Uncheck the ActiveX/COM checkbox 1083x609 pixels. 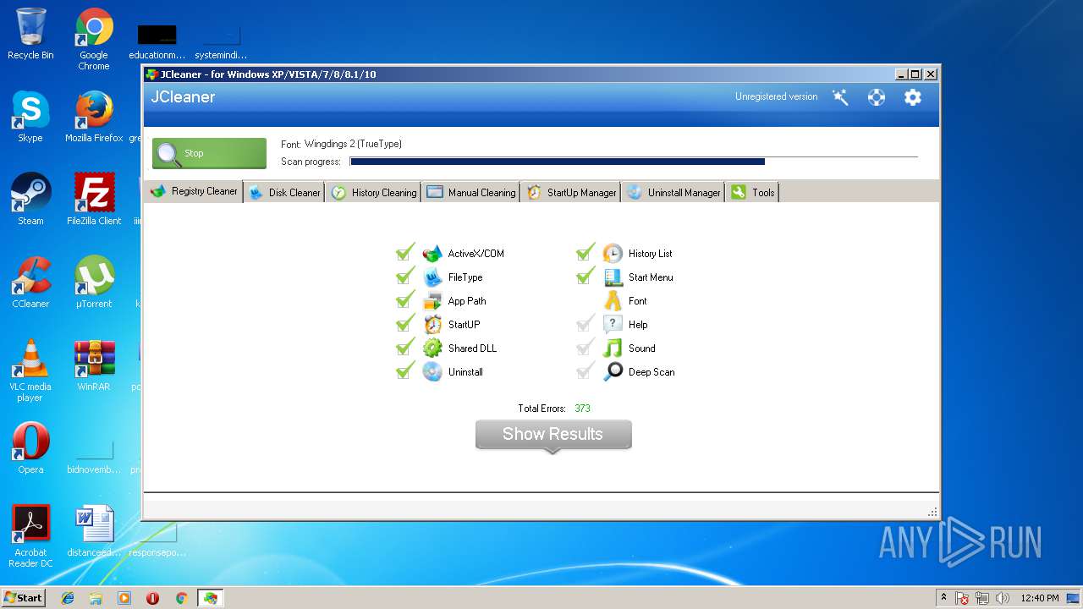pyautogui.click(x=405, y=252)
